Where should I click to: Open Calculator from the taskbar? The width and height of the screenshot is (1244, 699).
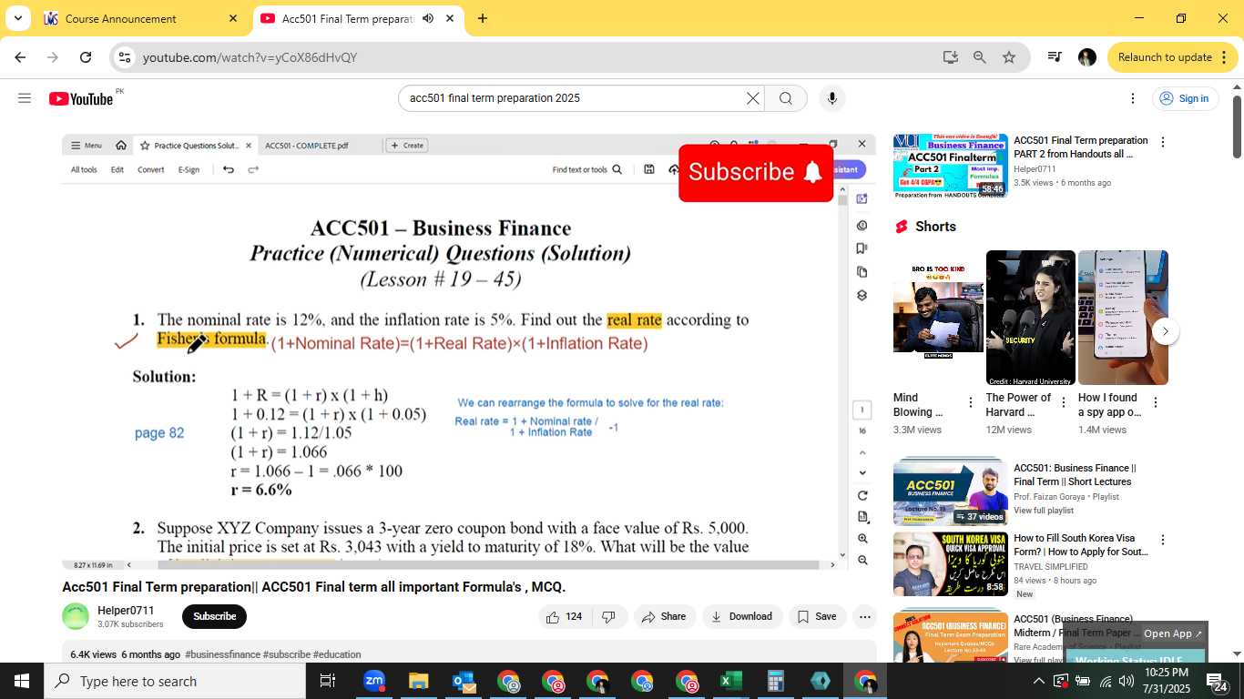pos(775,681)
